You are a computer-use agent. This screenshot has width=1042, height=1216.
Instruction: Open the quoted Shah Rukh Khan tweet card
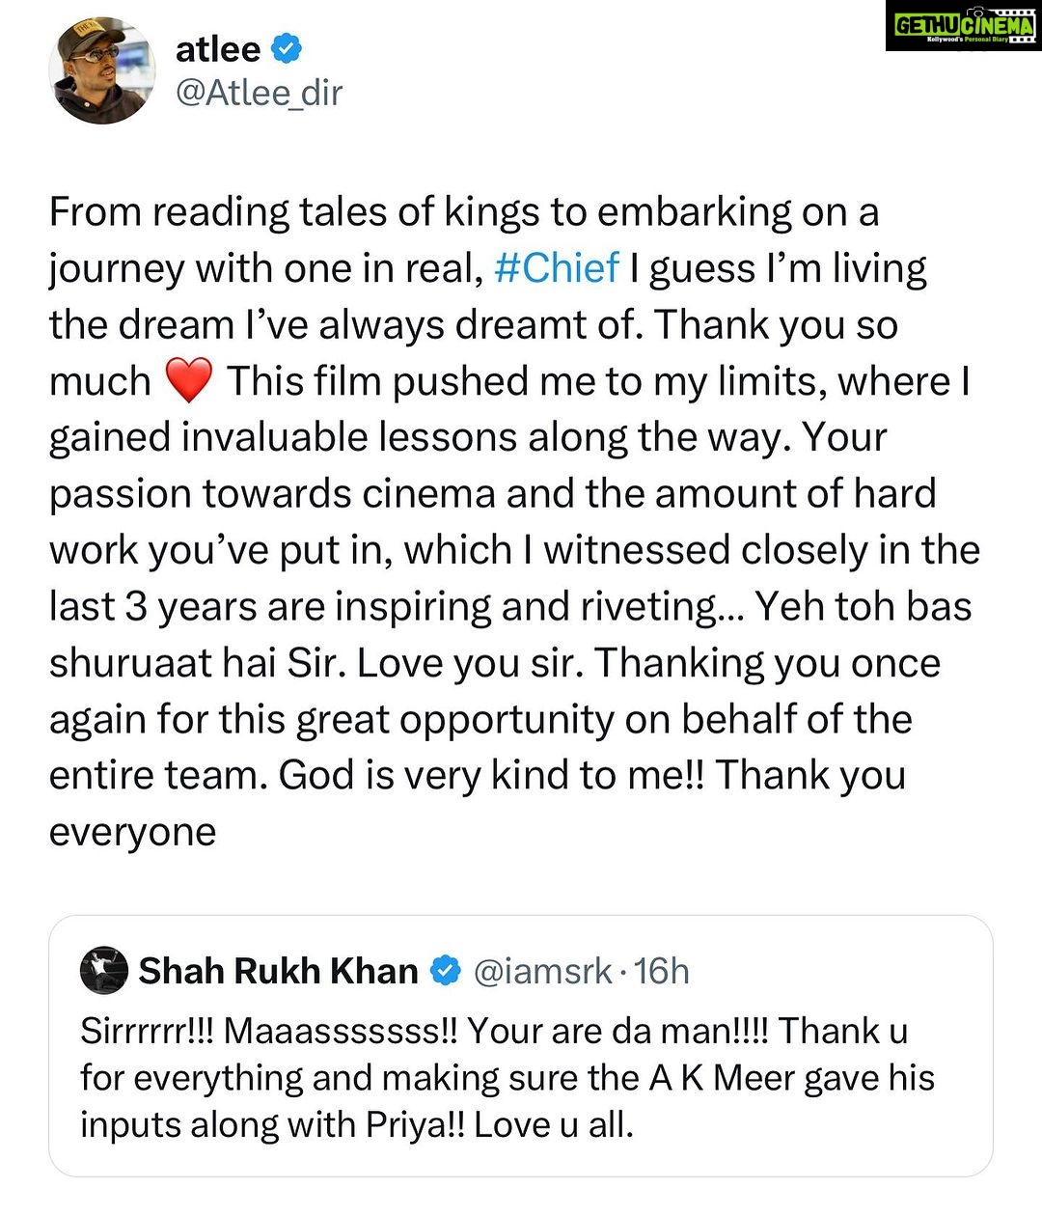[x=521, y=1045]
